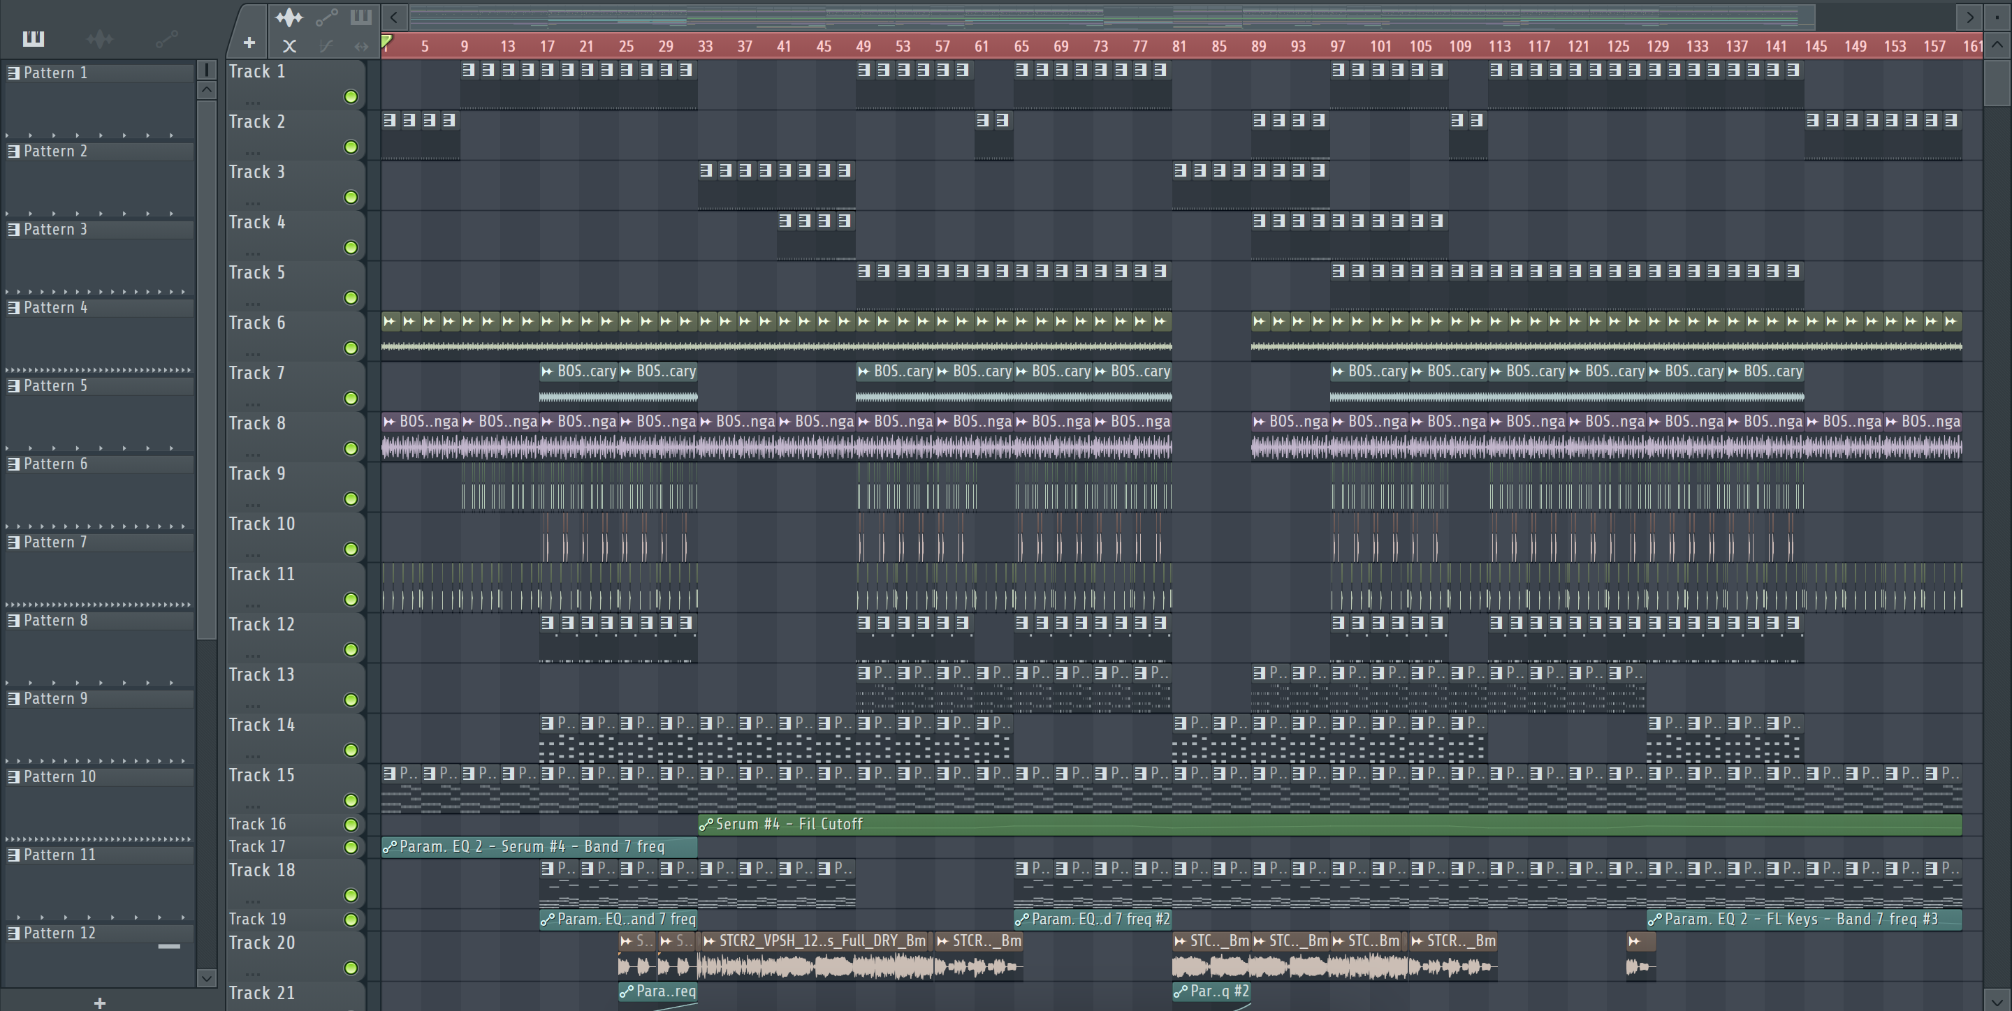Viewport: 2012px width, 1011px height.
Task: Select Pattern 2 in the picker list
Action: point(99,152)
